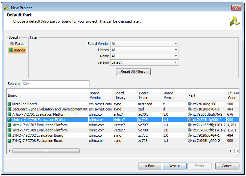Viewport: 246px width, 176px height.
Task: Select Boards in the Specify panel
Action: tap(17, 50)
